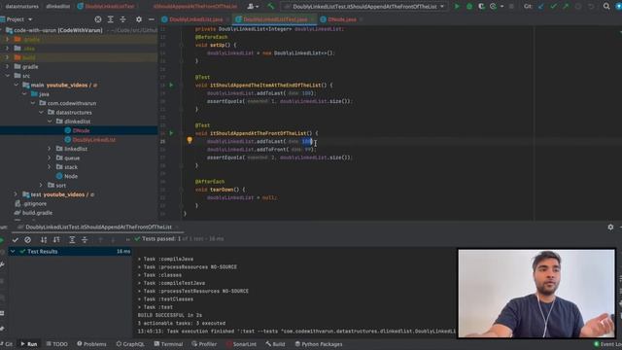Image resolution: width=622 pixels, height=350 pixels.
Task: Switch to DNode.java editor tab
Action: (341, 19)
